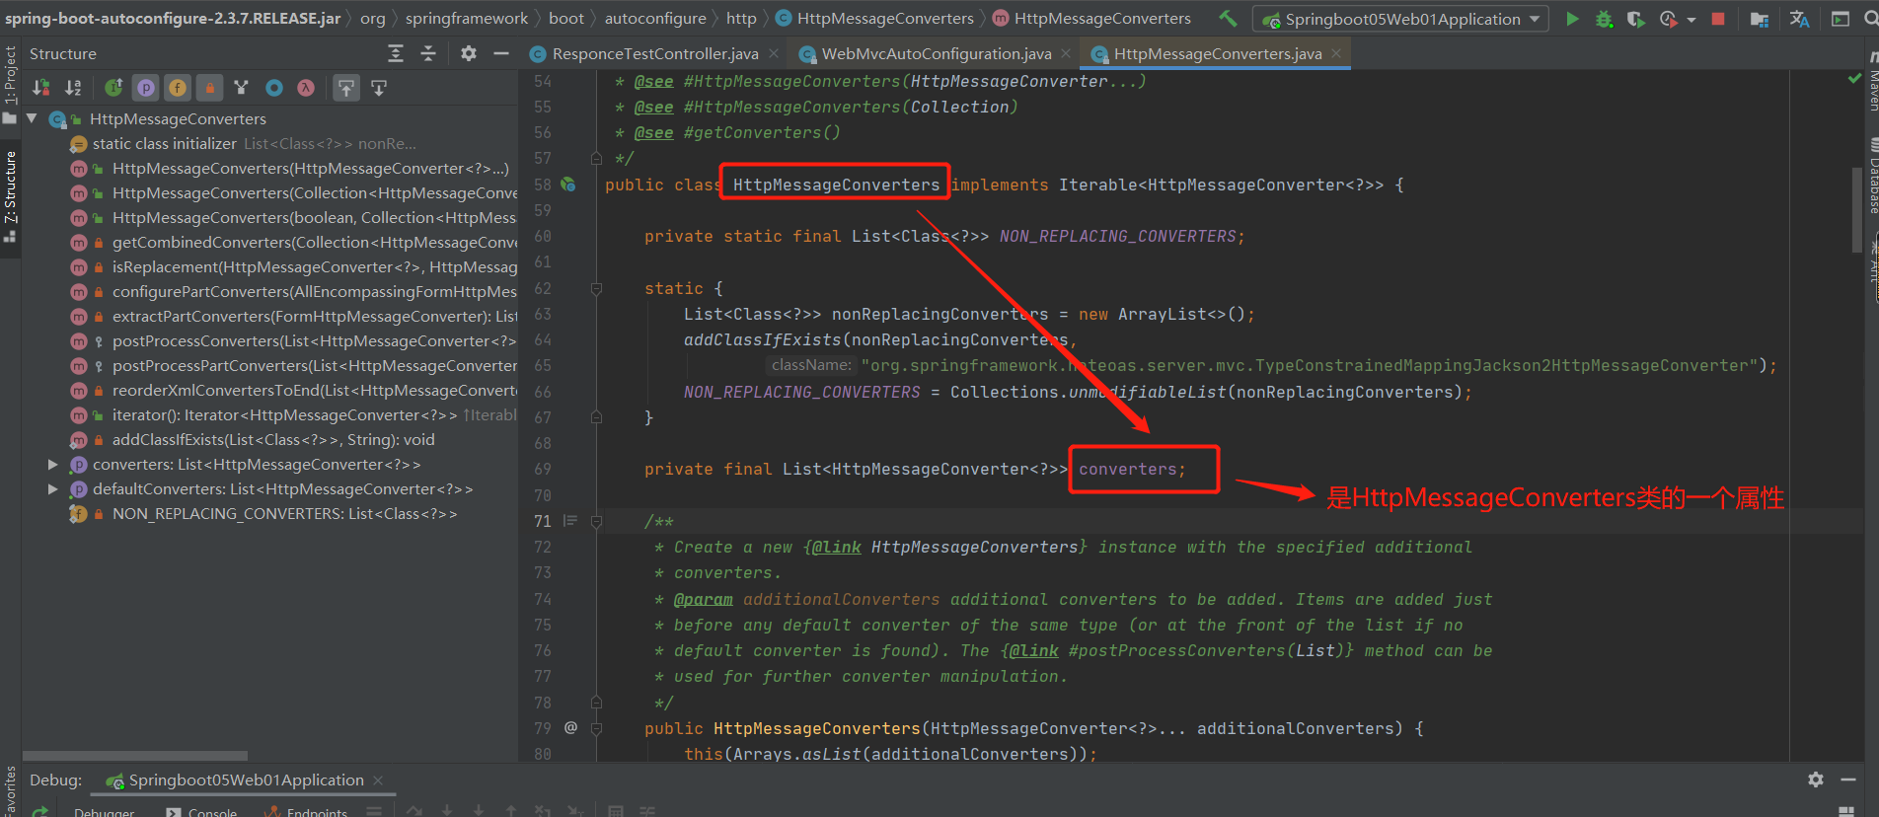Run Springboot05Web01Application with green play

click(1572, 19)
